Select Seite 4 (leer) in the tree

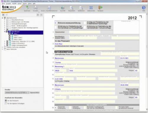(18, 39)
